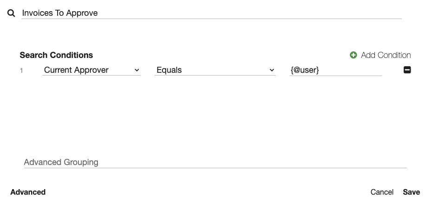Open the Equals operator dropdown
The image size is (432, 203).
(x=215, y=70)
